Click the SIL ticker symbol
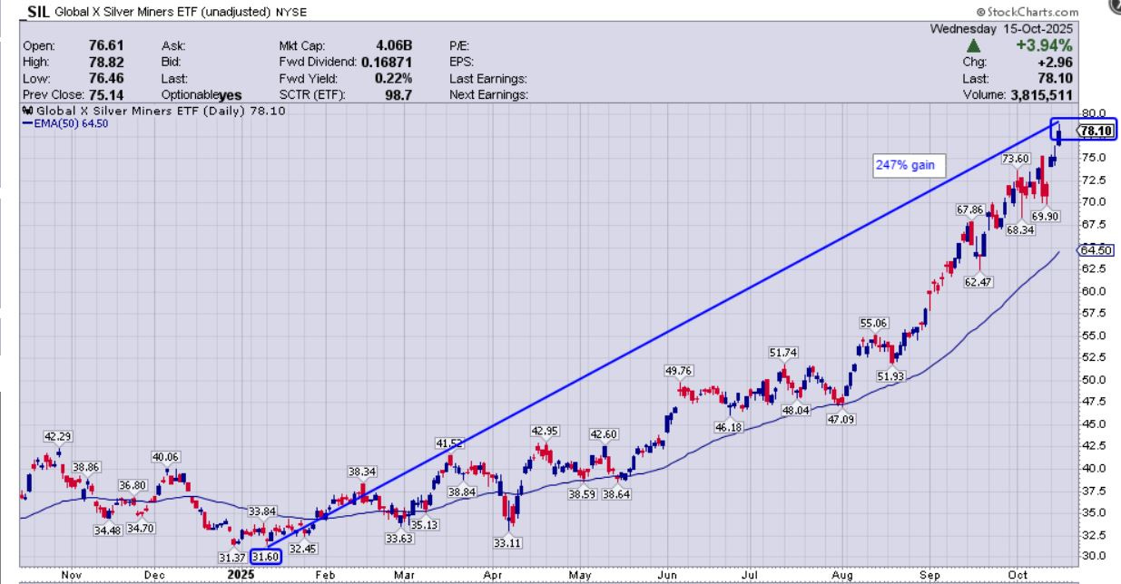Viewport: 1121px width, 584px height. (x=39, y=12)
